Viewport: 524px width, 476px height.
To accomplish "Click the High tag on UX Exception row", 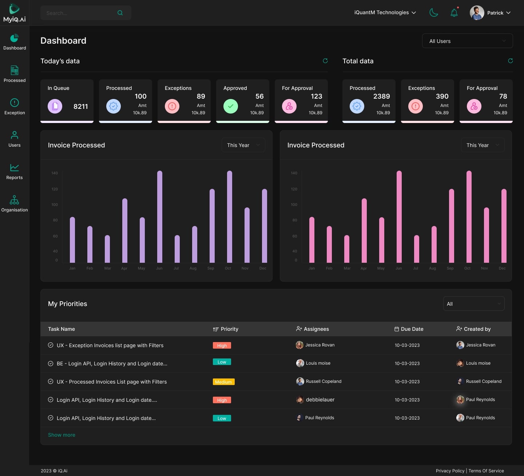I will pos(222,345).
